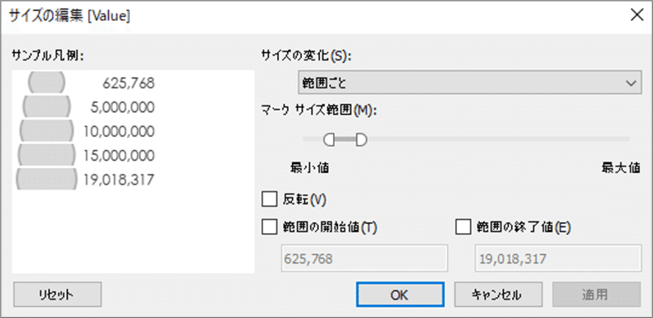Click the 最大値 label under the slider
Screen dimensions: 653x318
tap(621, 168)
